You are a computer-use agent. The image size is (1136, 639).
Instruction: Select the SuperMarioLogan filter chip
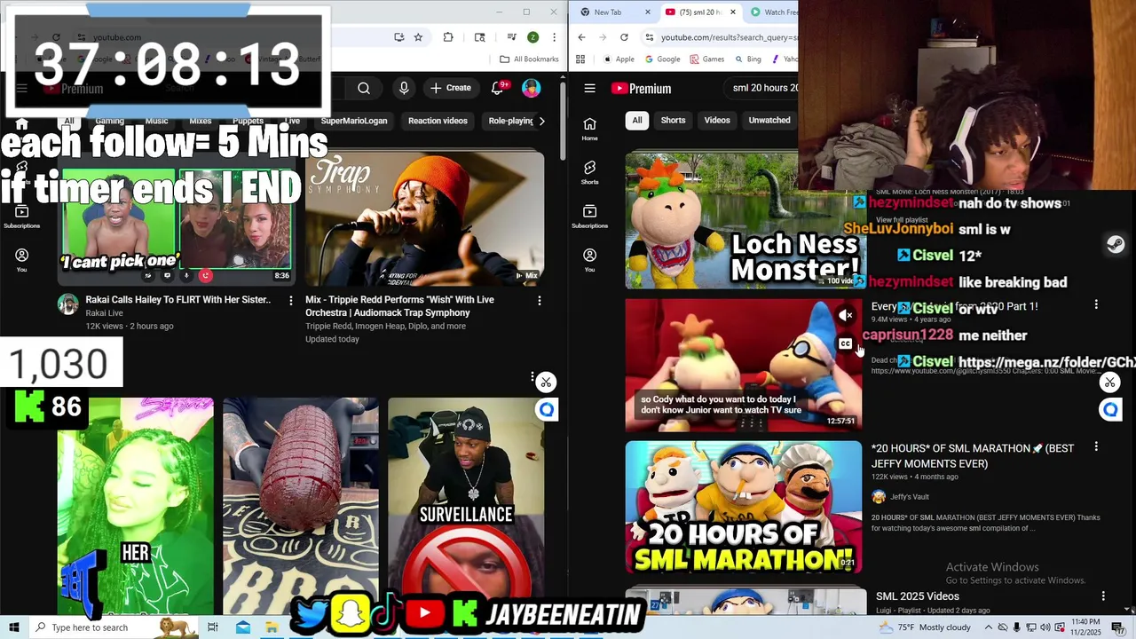[x=354, y=121]
